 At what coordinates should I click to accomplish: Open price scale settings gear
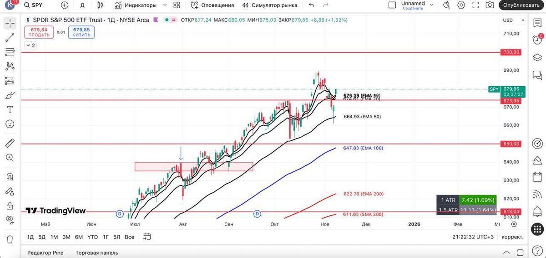(514, 224)
